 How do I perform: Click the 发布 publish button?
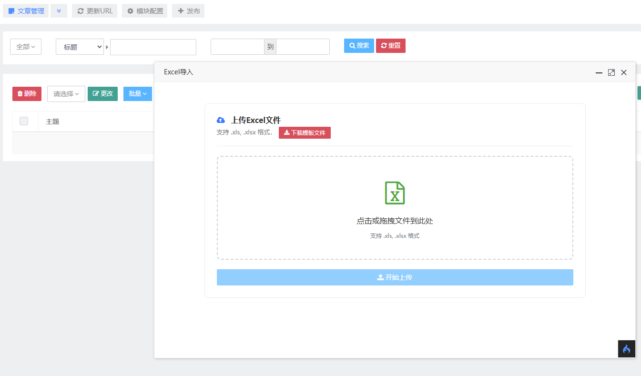coord(188,11)
